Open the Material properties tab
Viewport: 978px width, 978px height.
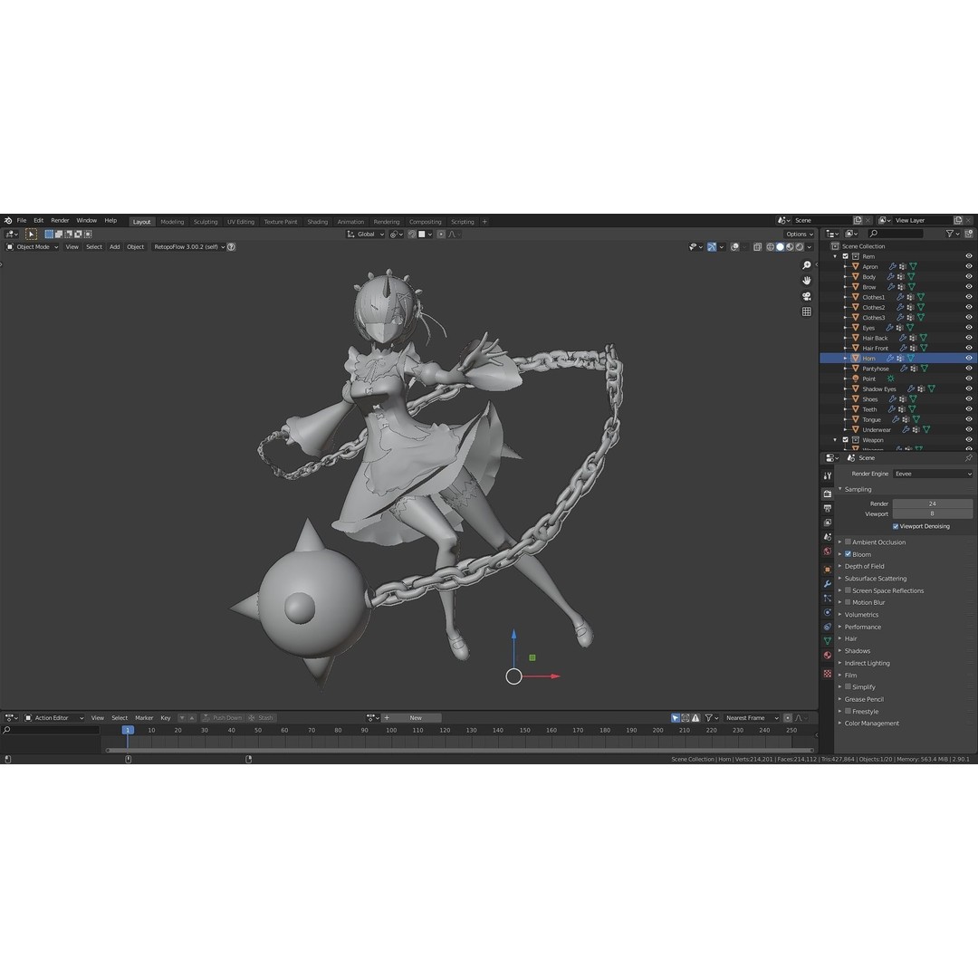click(828, 655)
